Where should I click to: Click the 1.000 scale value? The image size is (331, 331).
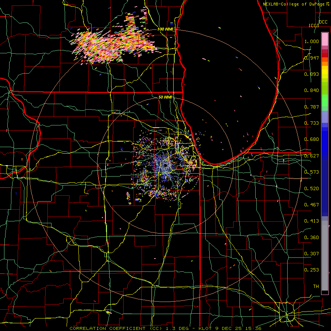point(312,41)
